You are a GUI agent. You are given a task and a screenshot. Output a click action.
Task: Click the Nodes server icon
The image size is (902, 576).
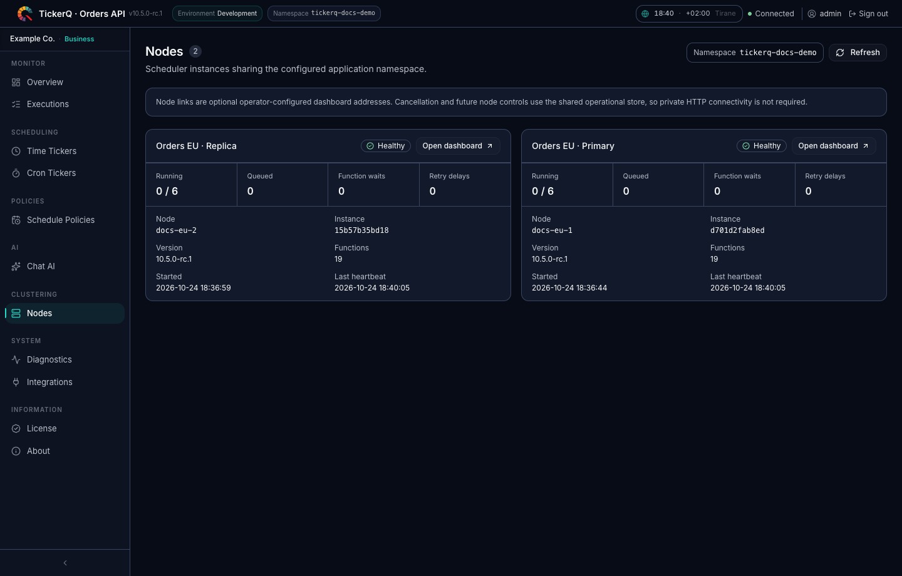[x=16, y=313]
